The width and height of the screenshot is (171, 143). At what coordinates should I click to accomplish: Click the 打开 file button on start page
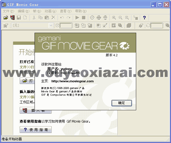27,81
